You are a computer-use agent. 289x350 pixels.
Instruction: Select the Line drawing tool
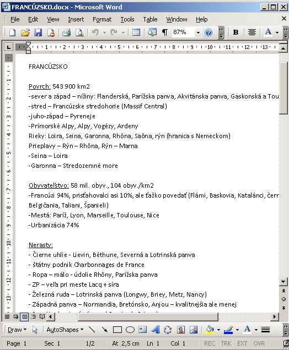92,330
